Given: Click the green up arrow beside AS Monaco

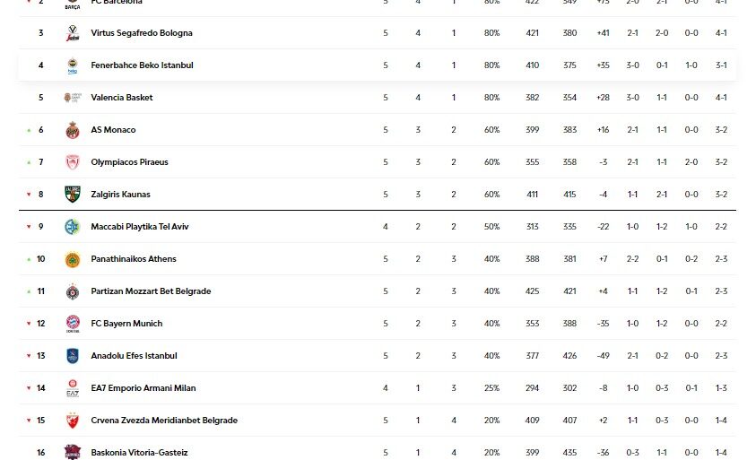Looking at the screenshot, I should tap(28, 130).
